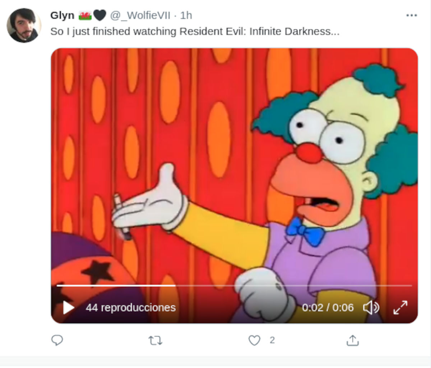Click the tweet text about Resident Evil
The image size is (431, 368).
pos(195,32)
